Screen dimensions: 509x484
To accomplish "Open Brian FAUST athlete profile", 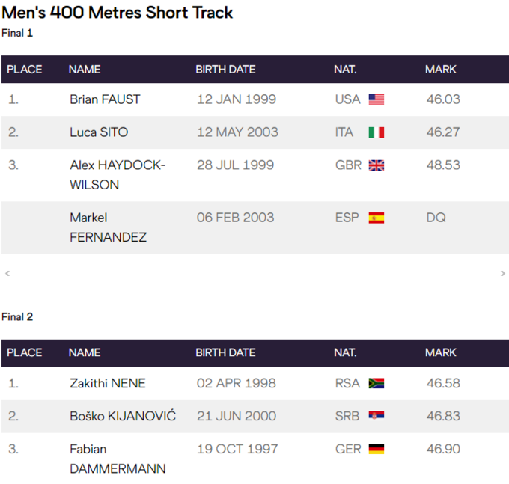I will click(105, 99).
